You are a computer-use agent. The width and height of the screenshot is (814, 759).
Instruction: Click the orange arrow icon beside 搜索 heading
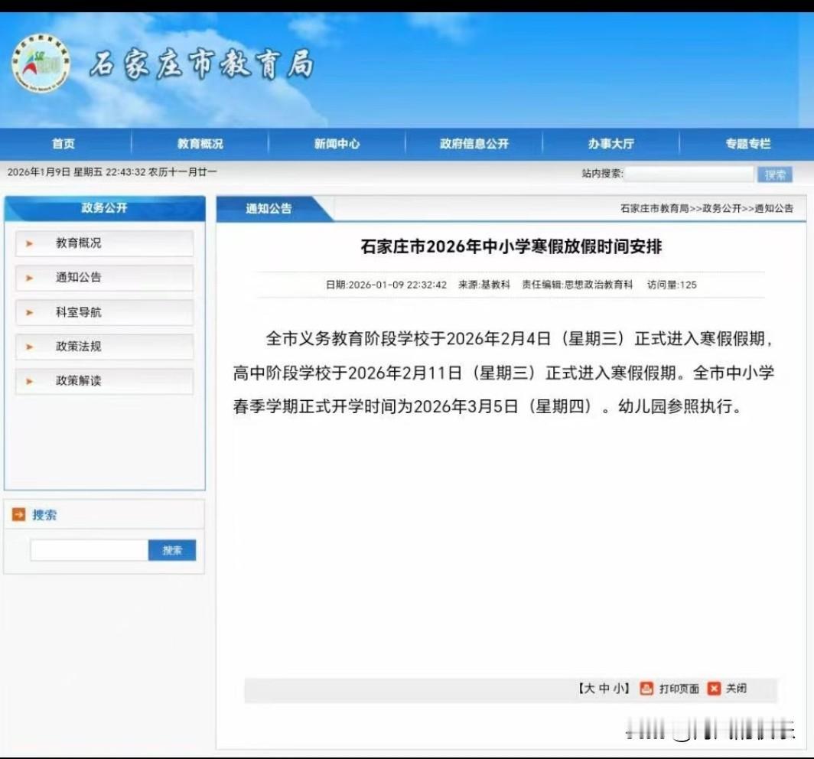[x=19, y=514]
